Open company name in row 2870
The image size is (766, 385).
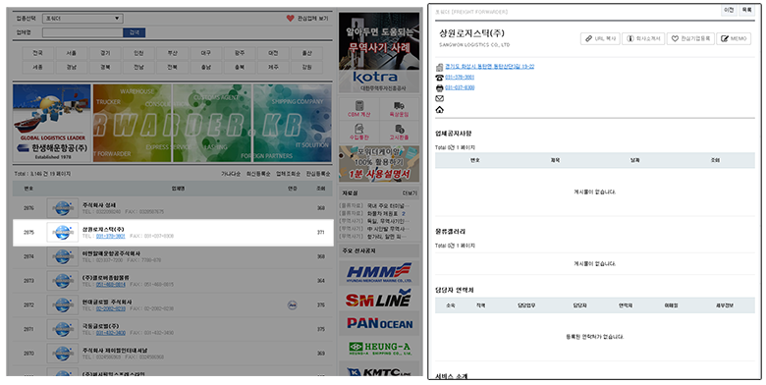114,351
